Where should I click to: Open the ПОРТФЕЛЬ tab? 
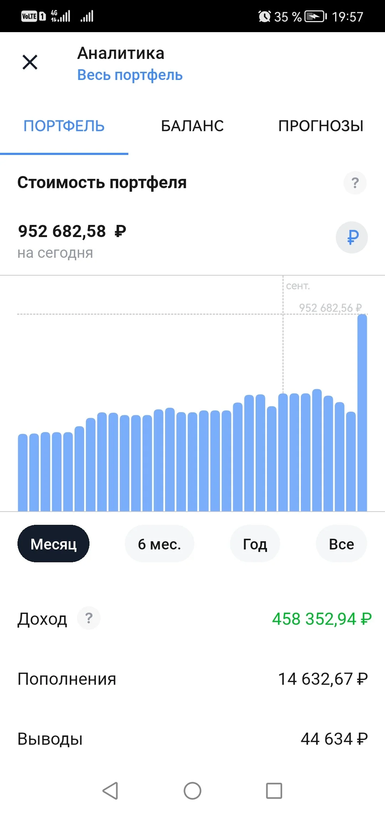tap(64, 126)
